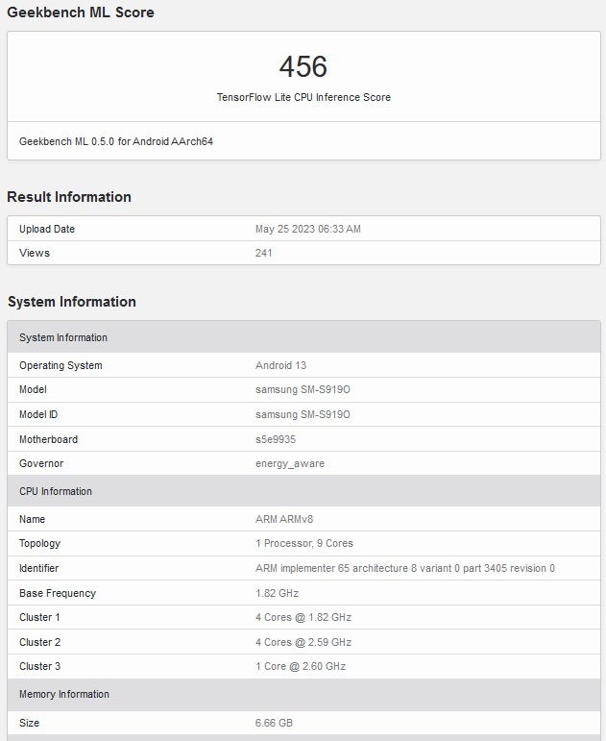Click the Model ID label

coord(38,414)
